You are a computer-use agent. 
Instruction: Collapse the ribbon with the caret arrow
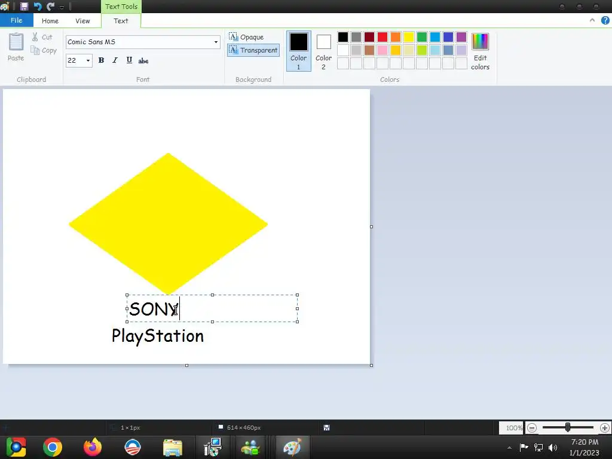click(x=592, y=20)
